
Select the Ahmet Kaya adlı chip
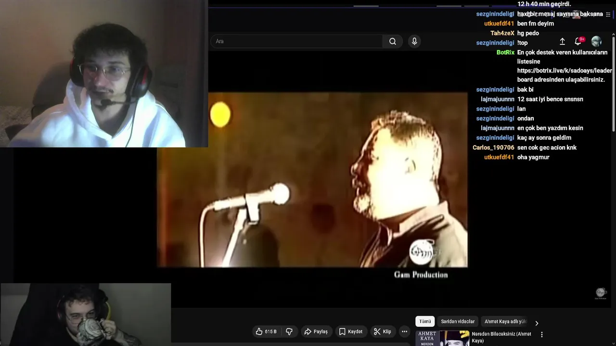(505, 321)
